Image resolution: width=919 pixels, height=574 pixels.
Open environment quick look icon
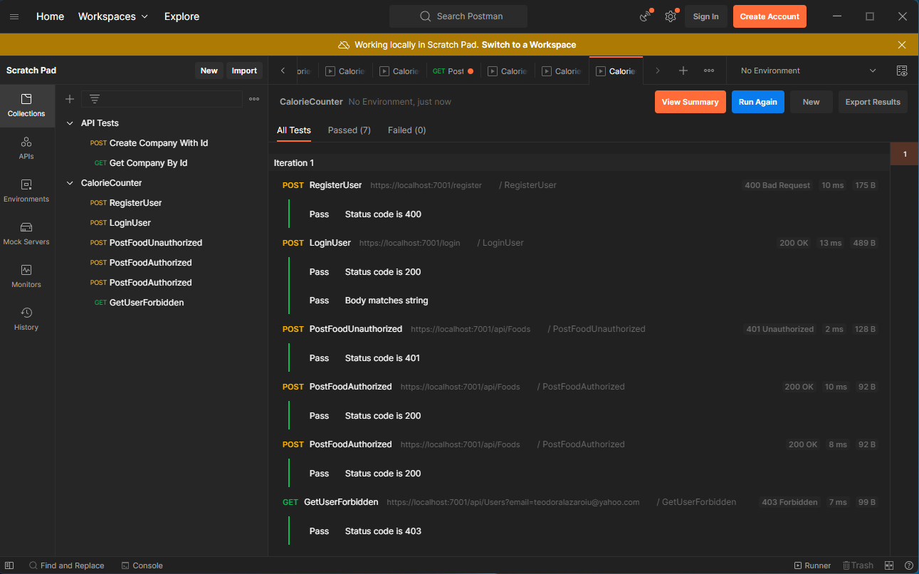tap(902, 71)
